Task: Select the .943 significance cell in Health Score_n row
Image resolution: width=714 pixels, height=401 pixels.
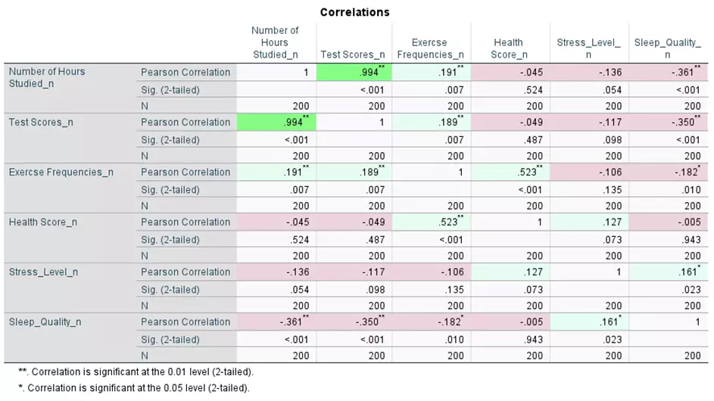Action: [x=667, y=240]
